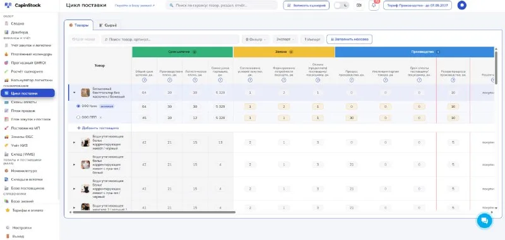505x240 pixels.
Task: Click the table horizontal scrollbar
Action: point(154,212)
